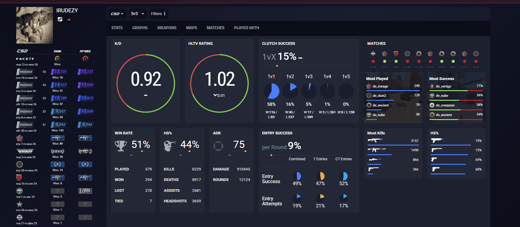The width and height of the screenshot is (520, 227).
Task: View the PLAYED WITH tab
Action: (247, 28)
